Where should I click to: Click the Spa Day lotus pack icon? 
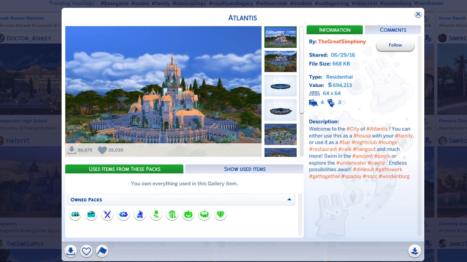tap(124, 215)
